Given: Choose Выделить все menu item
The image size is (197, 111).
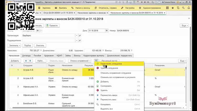Looking at the screenshot, I should 119,109.
